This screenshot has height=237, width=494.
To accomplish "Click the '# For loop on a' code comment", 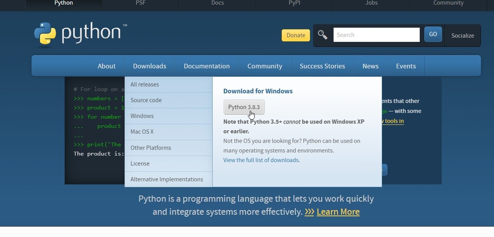I will point(99,89).
